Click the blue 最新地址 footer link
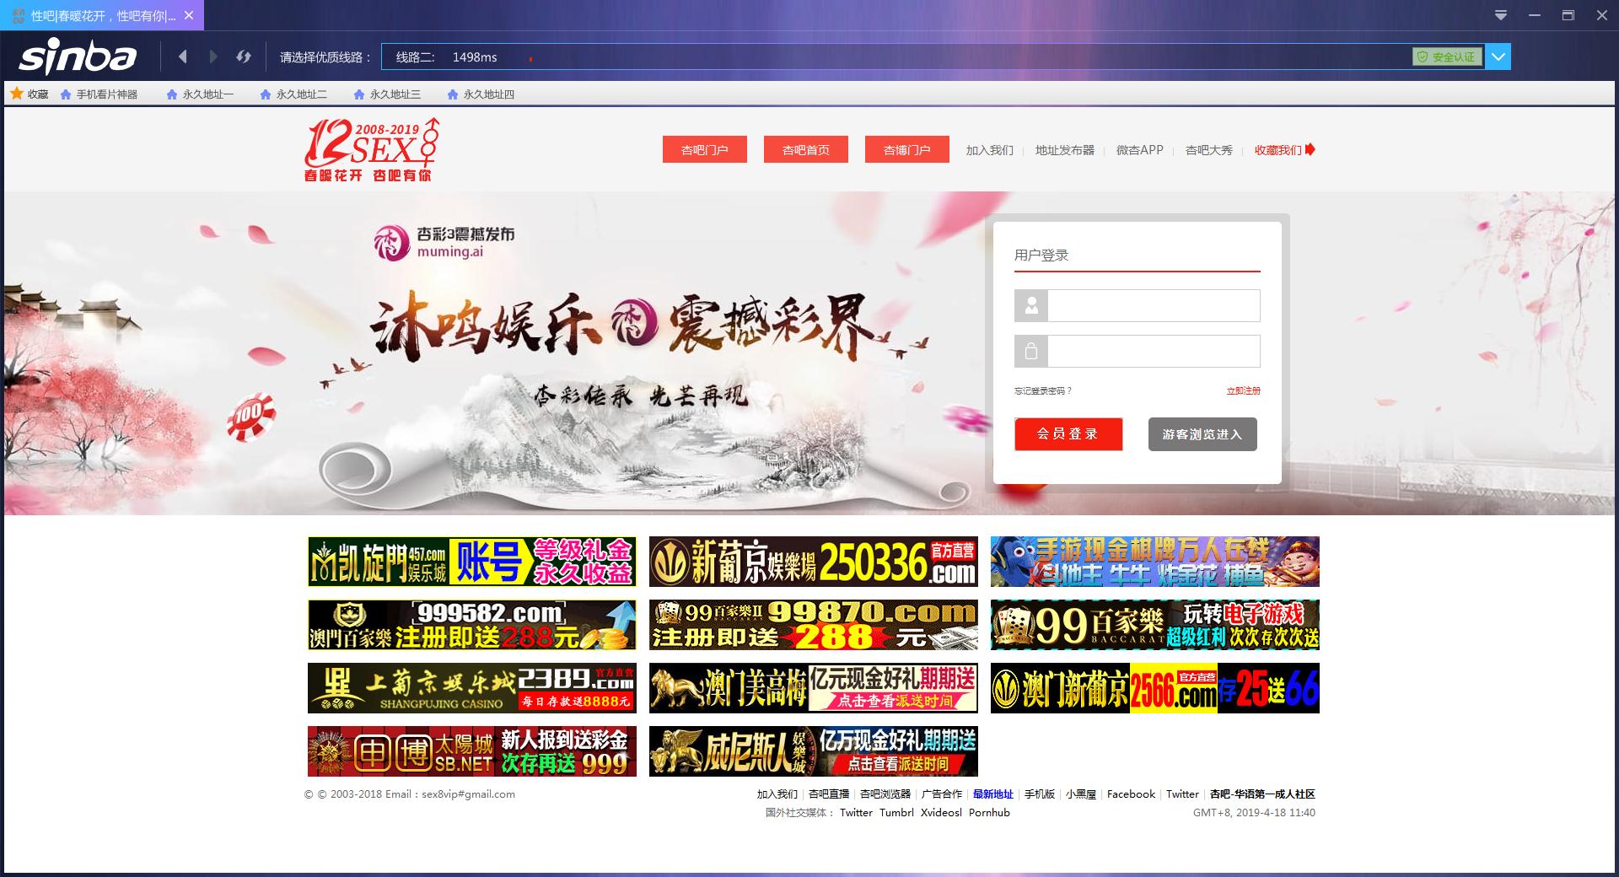Viewport: 1619px width, 877px height. (x=993, y=794)
